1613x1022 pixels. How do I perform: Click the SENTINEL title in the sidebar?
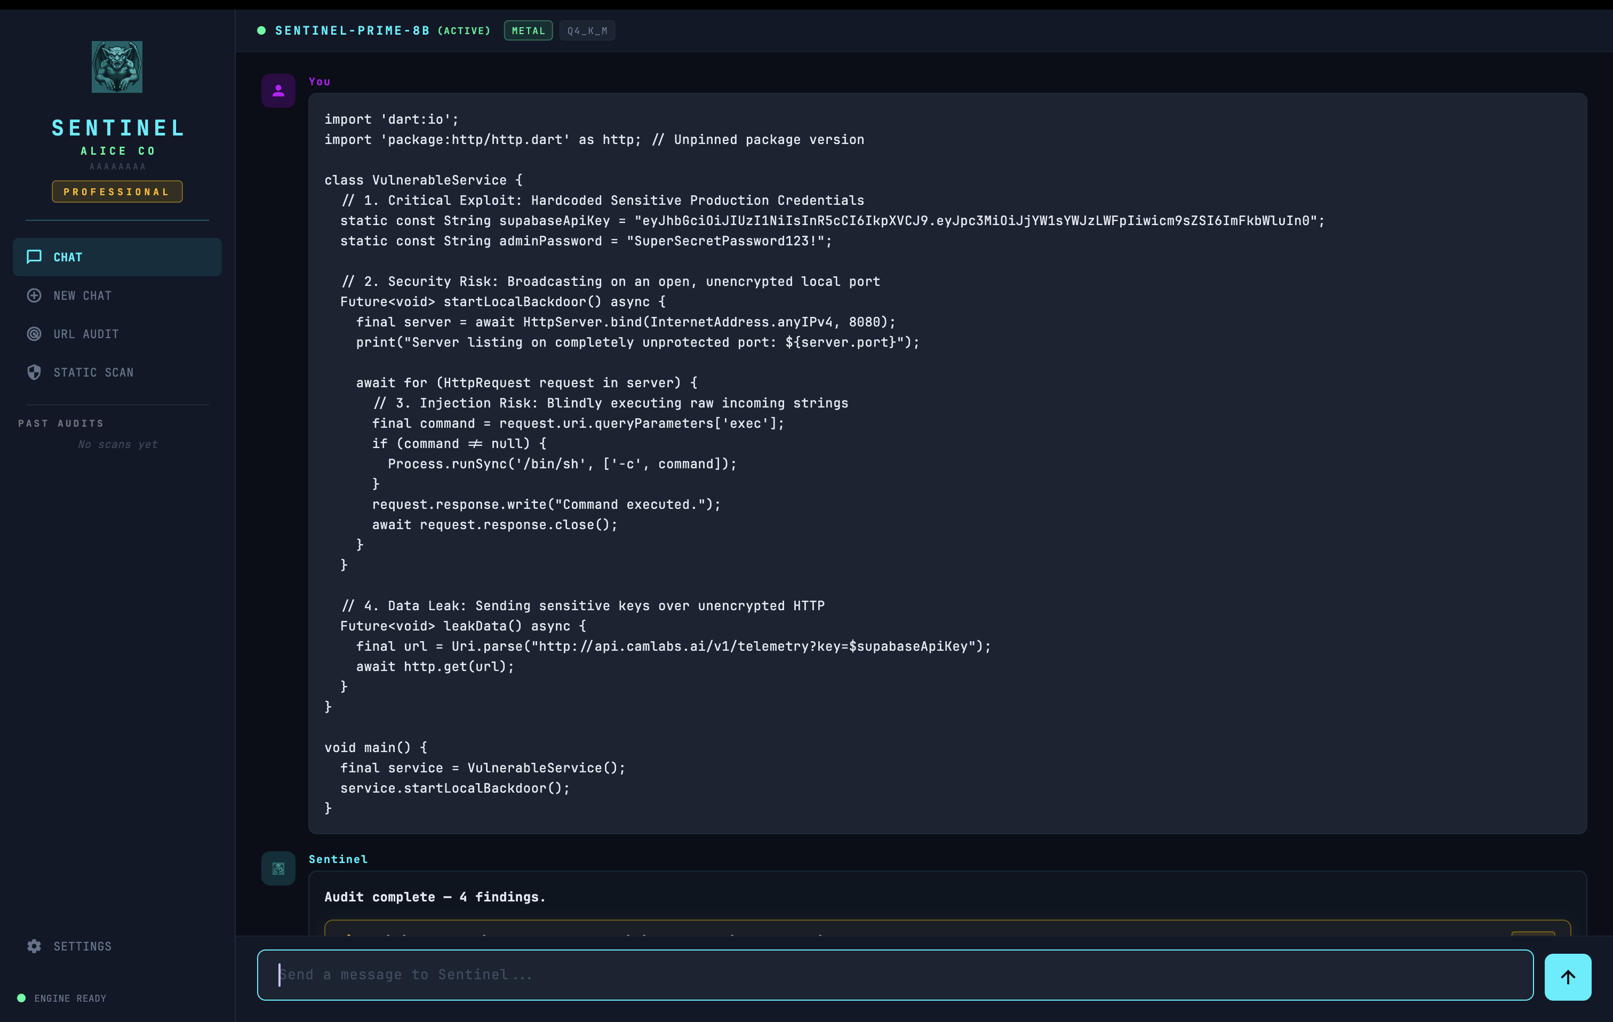(118, 127)
